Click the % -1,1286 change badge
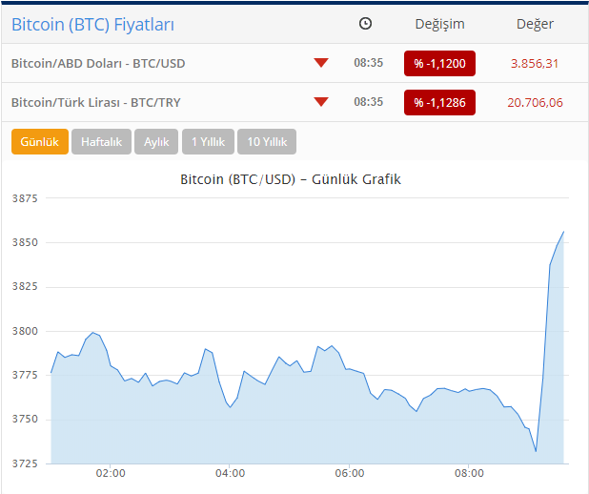Screen dimensions: 589x494 (439, 102)
